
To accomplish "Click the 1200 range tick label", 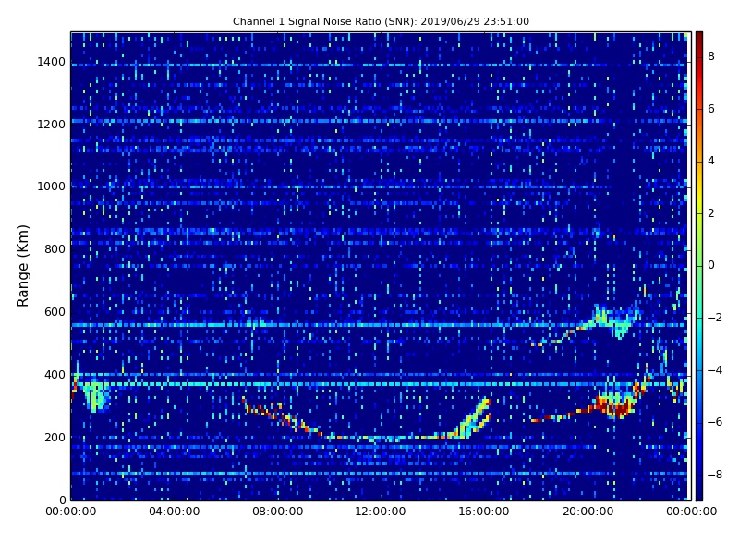I will [52, 125].
